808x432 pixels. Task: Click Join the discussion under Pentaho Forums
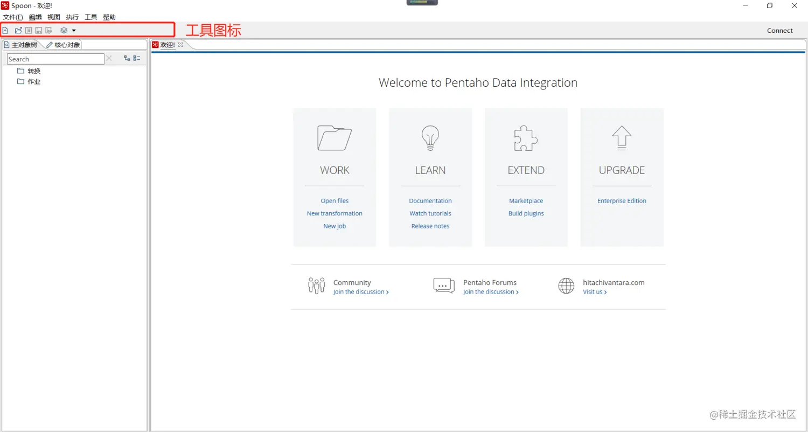tap(491, 292)
